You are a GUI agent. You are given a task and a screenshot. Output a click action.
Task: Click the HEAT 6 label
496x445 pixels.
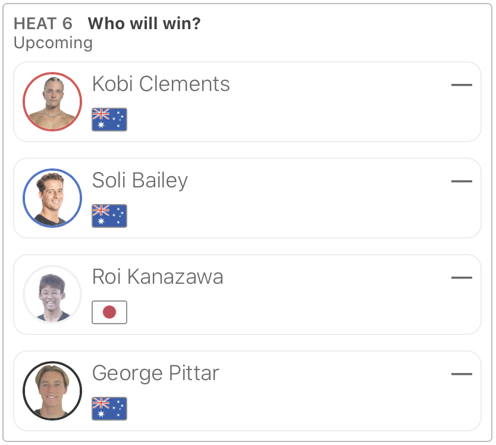coord(43,24)
